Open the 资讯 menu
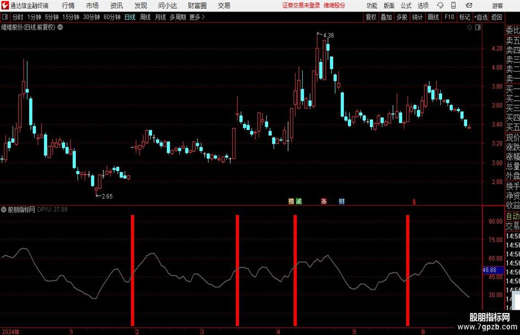 point(117,6)
